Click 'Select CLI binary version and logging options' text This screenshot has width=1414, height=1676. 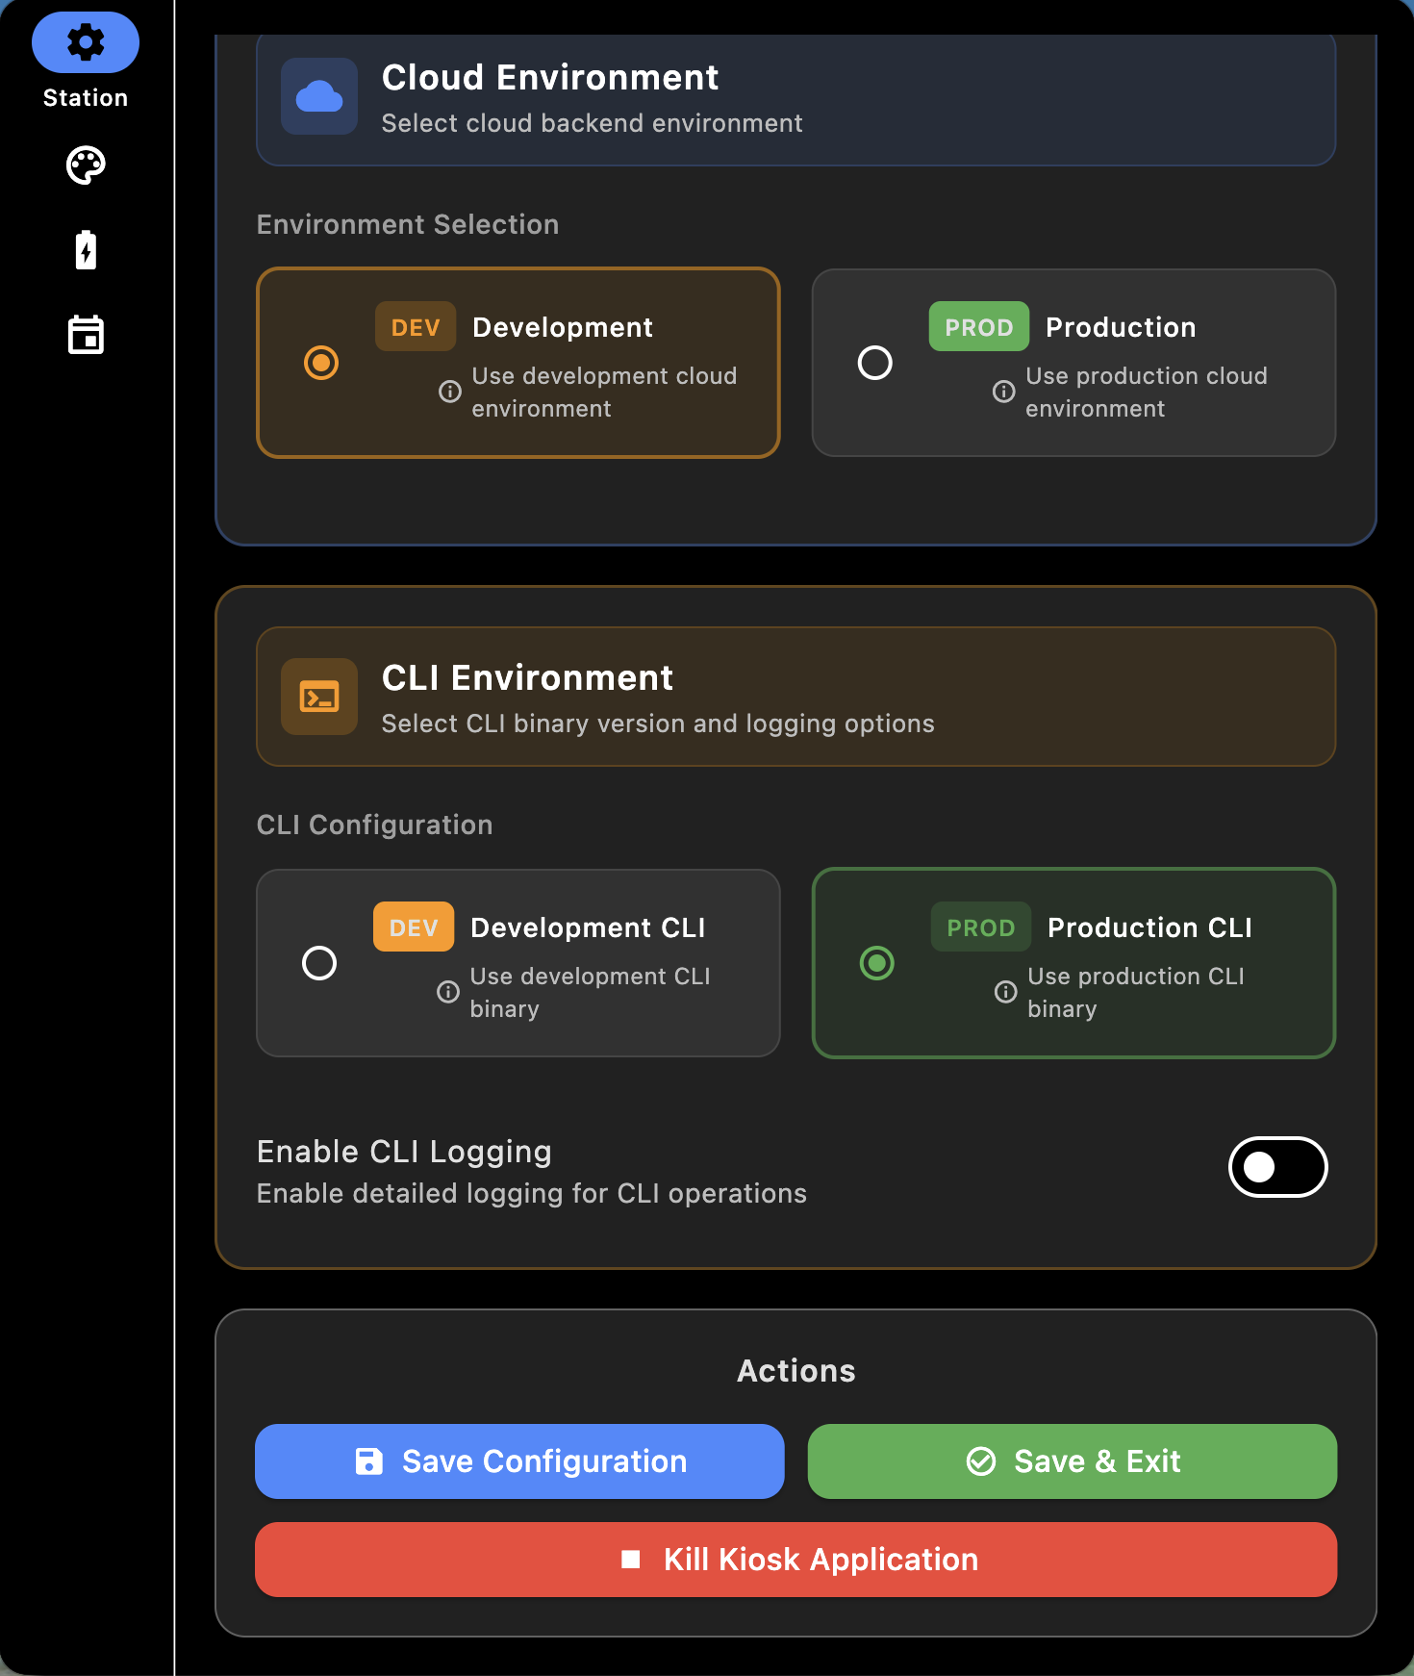(x=658, y=724)
